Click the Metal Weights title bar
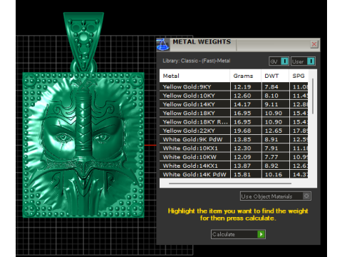This screenshot has height=257, width=342. click(x=238, y=44)
